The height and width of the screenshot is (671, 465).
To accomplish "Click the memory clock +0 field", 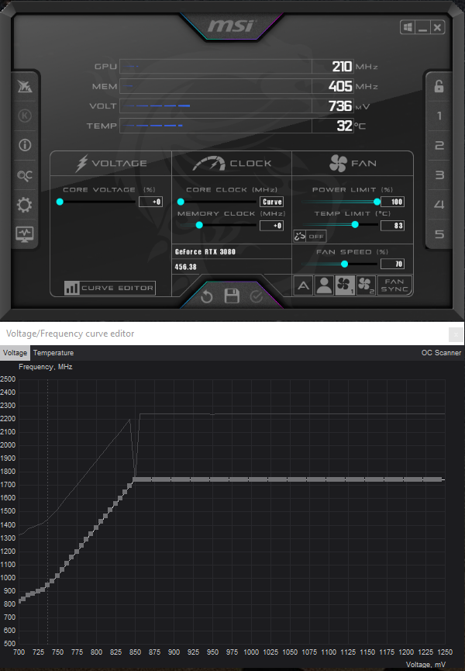I will pos(271,226).
